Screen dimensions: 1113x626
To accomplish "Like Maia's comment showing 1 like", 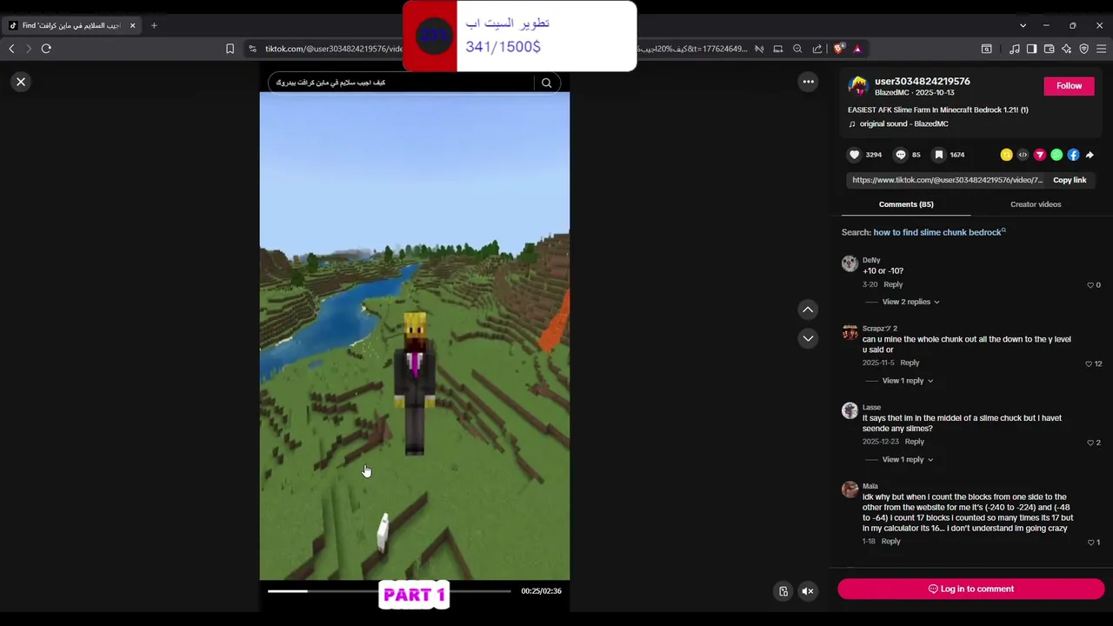I will pos(1091,543).
